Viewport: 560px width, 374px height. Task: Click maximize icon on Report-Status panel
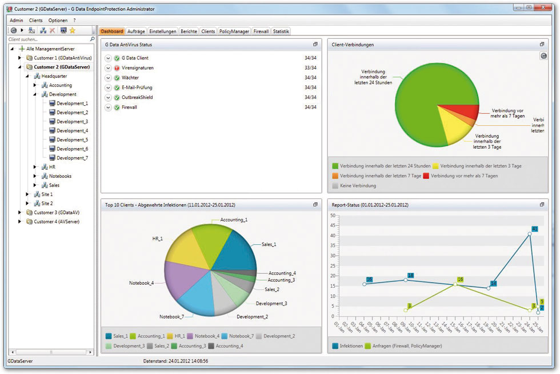tap(542, 204)
